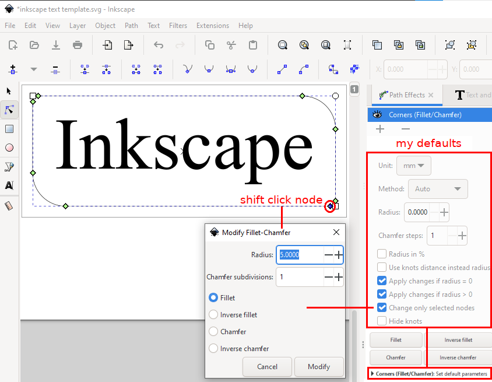The width and height of the screenshot is (492, 382).
Task: Click the Chamfer subdivisions input field
Action: [x=300, y=277]
